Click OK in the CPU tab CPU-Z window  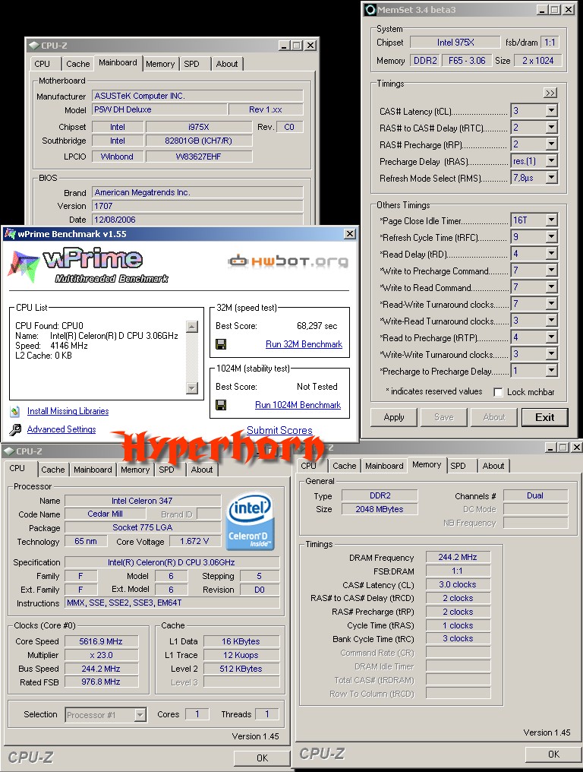tap(262, 758)
